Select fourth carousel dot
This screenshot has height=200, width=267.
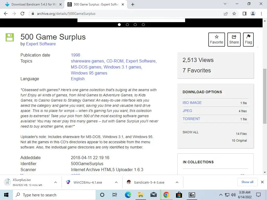point(143,25)
